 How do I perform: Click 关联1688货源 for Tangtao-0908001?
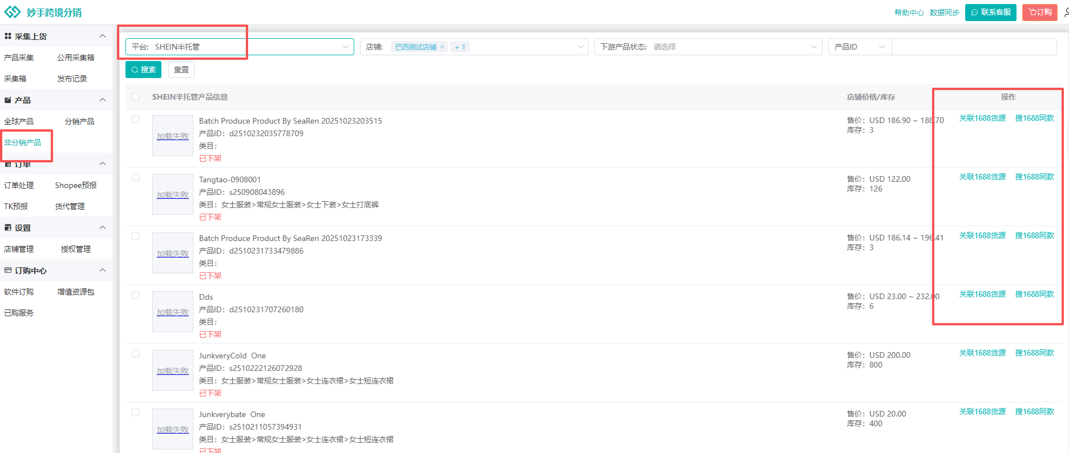point(982,177)
